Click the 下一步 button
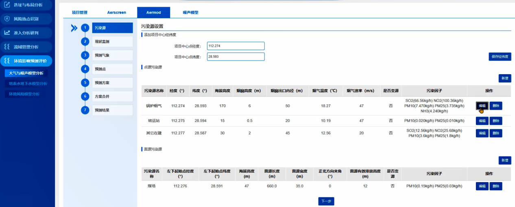 coord(326,201)
